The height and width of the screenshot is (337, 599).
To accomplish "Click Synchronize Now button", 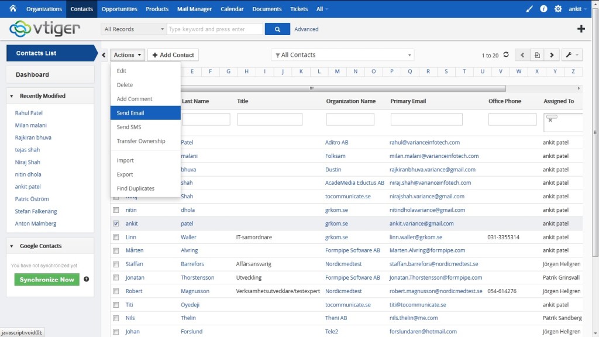I will [x=47, y=280].
